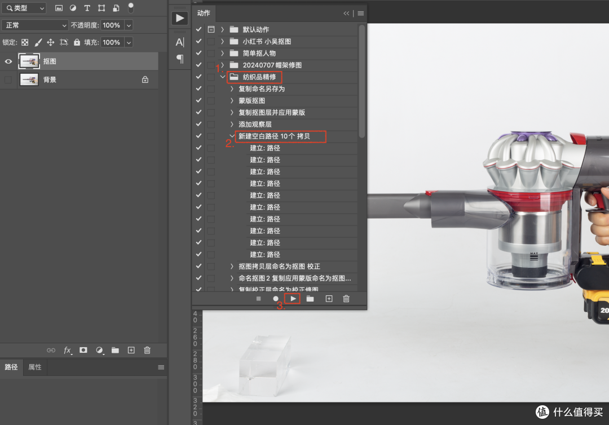This screenshot has height=425, width=609.
Task: Lock image pixels brush icon
Action: (38, 42)
